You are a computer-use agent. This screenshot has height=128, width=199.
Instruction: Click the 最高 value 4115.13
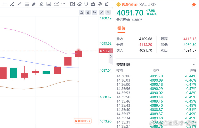(x=190, y=39)
